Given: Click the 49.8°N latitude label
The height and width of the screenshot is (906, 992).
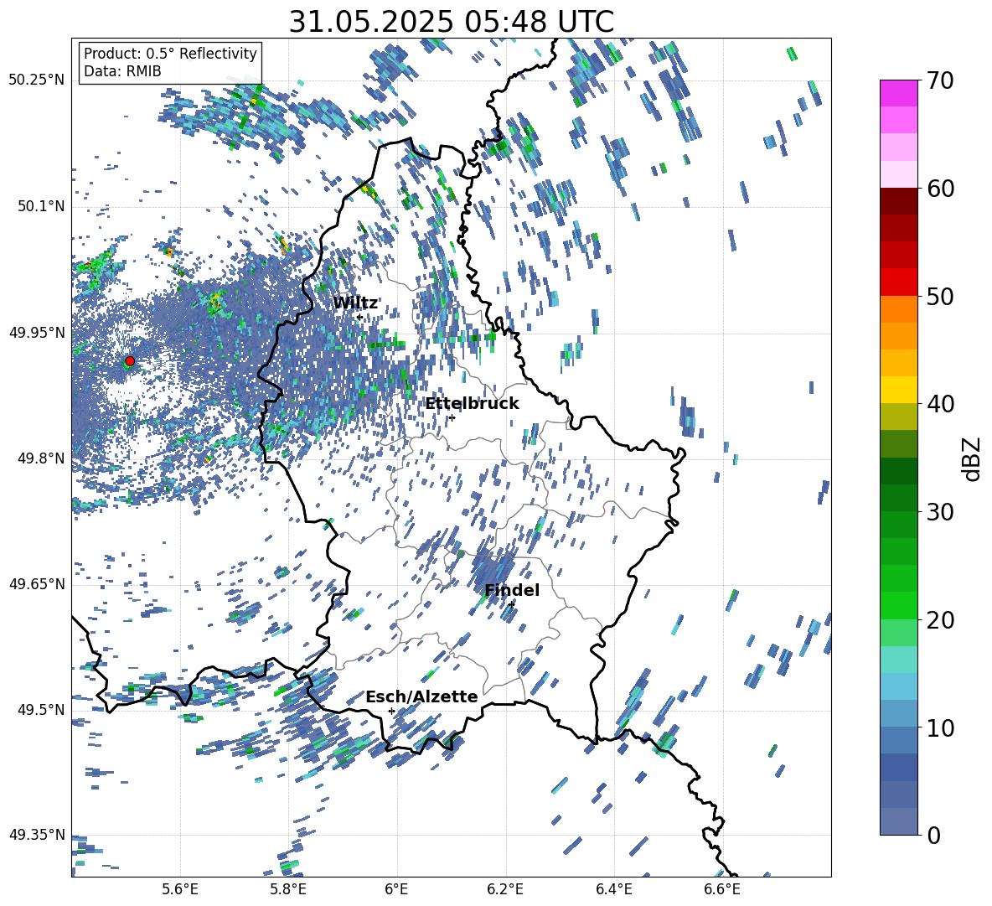Looking at the screenshot, I should click(40, 458).
